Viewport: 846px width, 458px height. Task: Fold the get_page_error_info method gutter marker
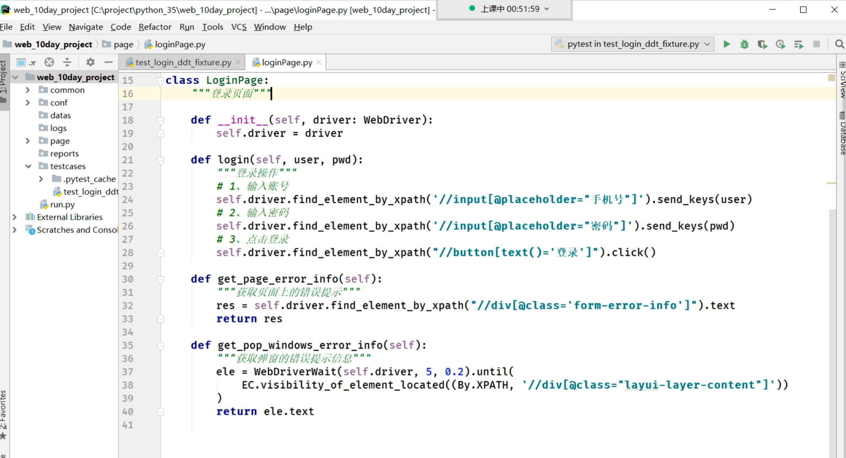[x=161, y=279]
